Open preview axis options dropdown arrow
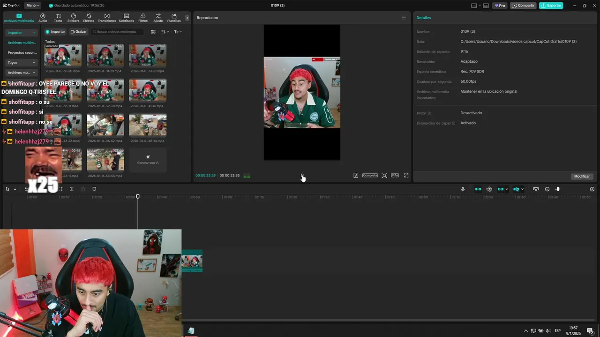 (522, 189)
